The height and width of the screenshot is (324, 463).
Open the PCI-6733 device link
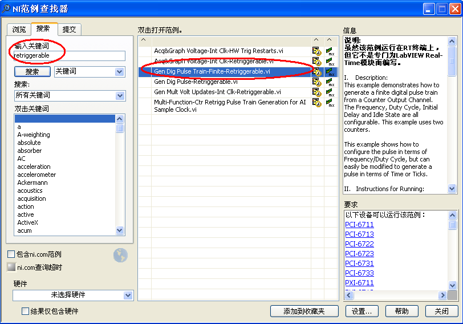pos(359,273)
